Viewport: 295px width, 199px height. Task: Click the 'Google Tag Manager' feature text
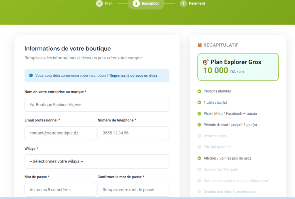click(x=221, y=169)
